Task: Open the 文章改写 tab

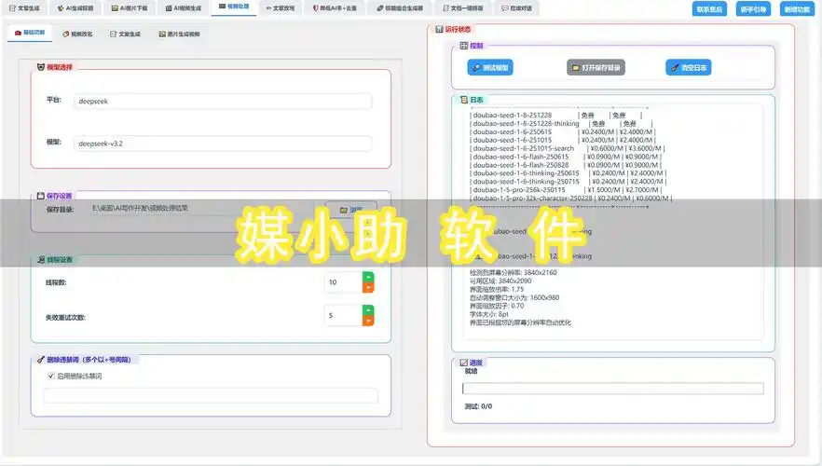Action: (x=281, y=7)
